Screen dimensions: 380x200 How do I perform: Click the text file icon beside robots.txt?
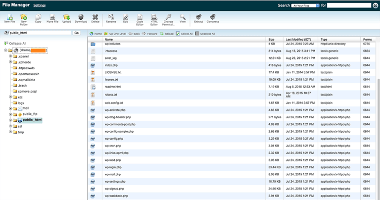pyautogui.click(x=93, y=95)
